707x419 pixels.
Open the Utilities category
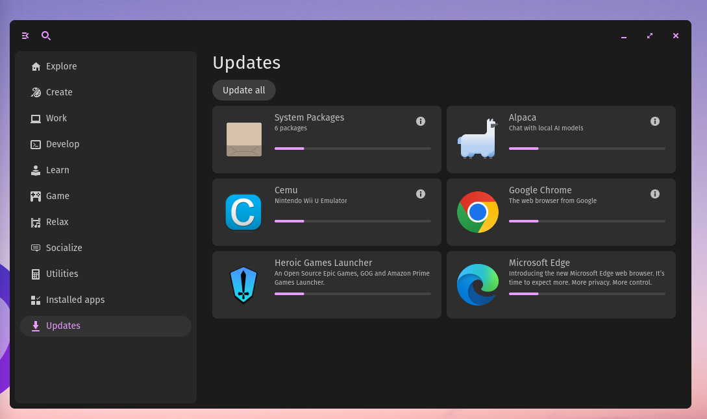106,274
